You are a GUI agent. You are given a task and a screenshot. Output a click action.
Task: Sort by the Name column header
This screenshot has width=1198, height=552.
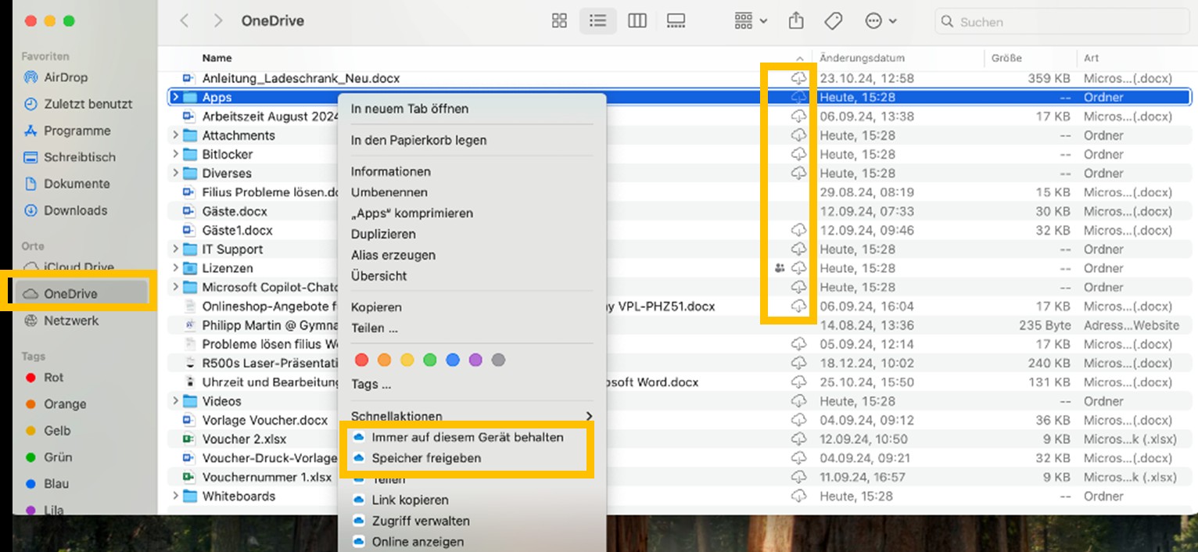coord(217,58)
